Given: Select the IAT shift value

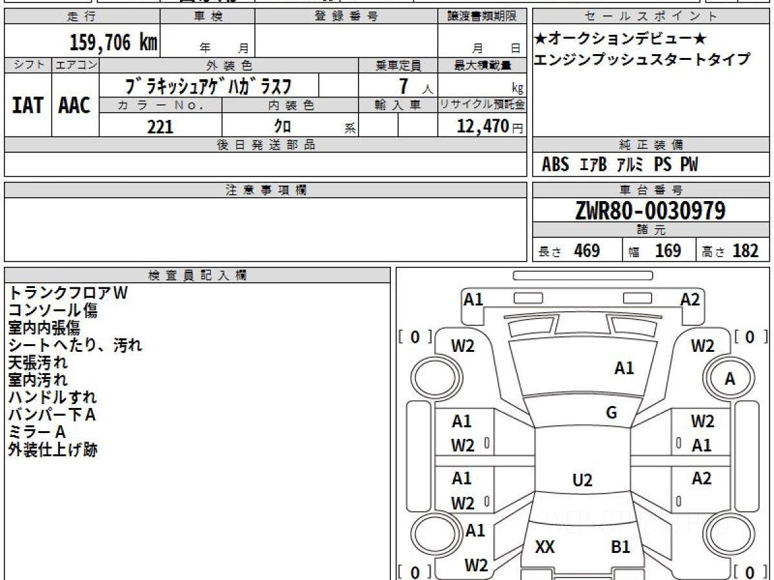Looking at the screenshot, I should tap(28, 105).
